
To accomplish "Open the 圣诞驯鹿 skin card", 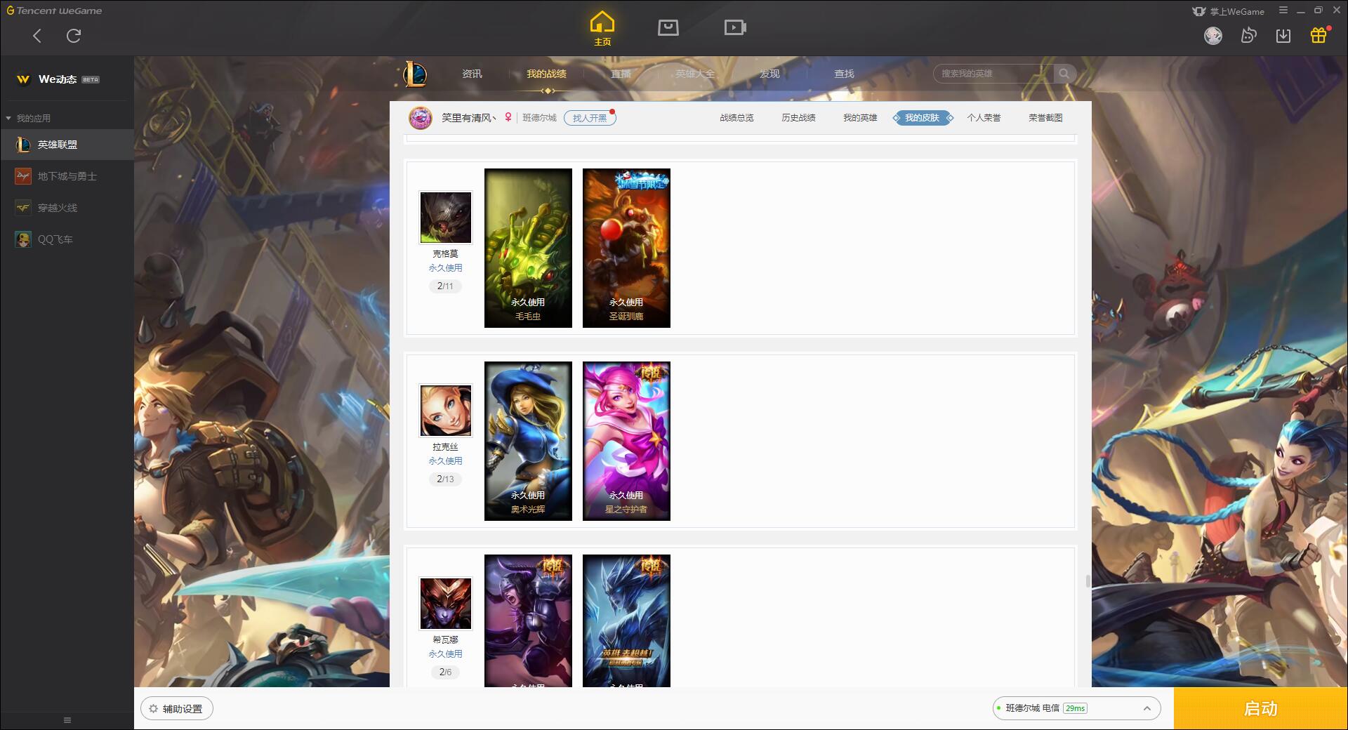I will coord(626,248).
